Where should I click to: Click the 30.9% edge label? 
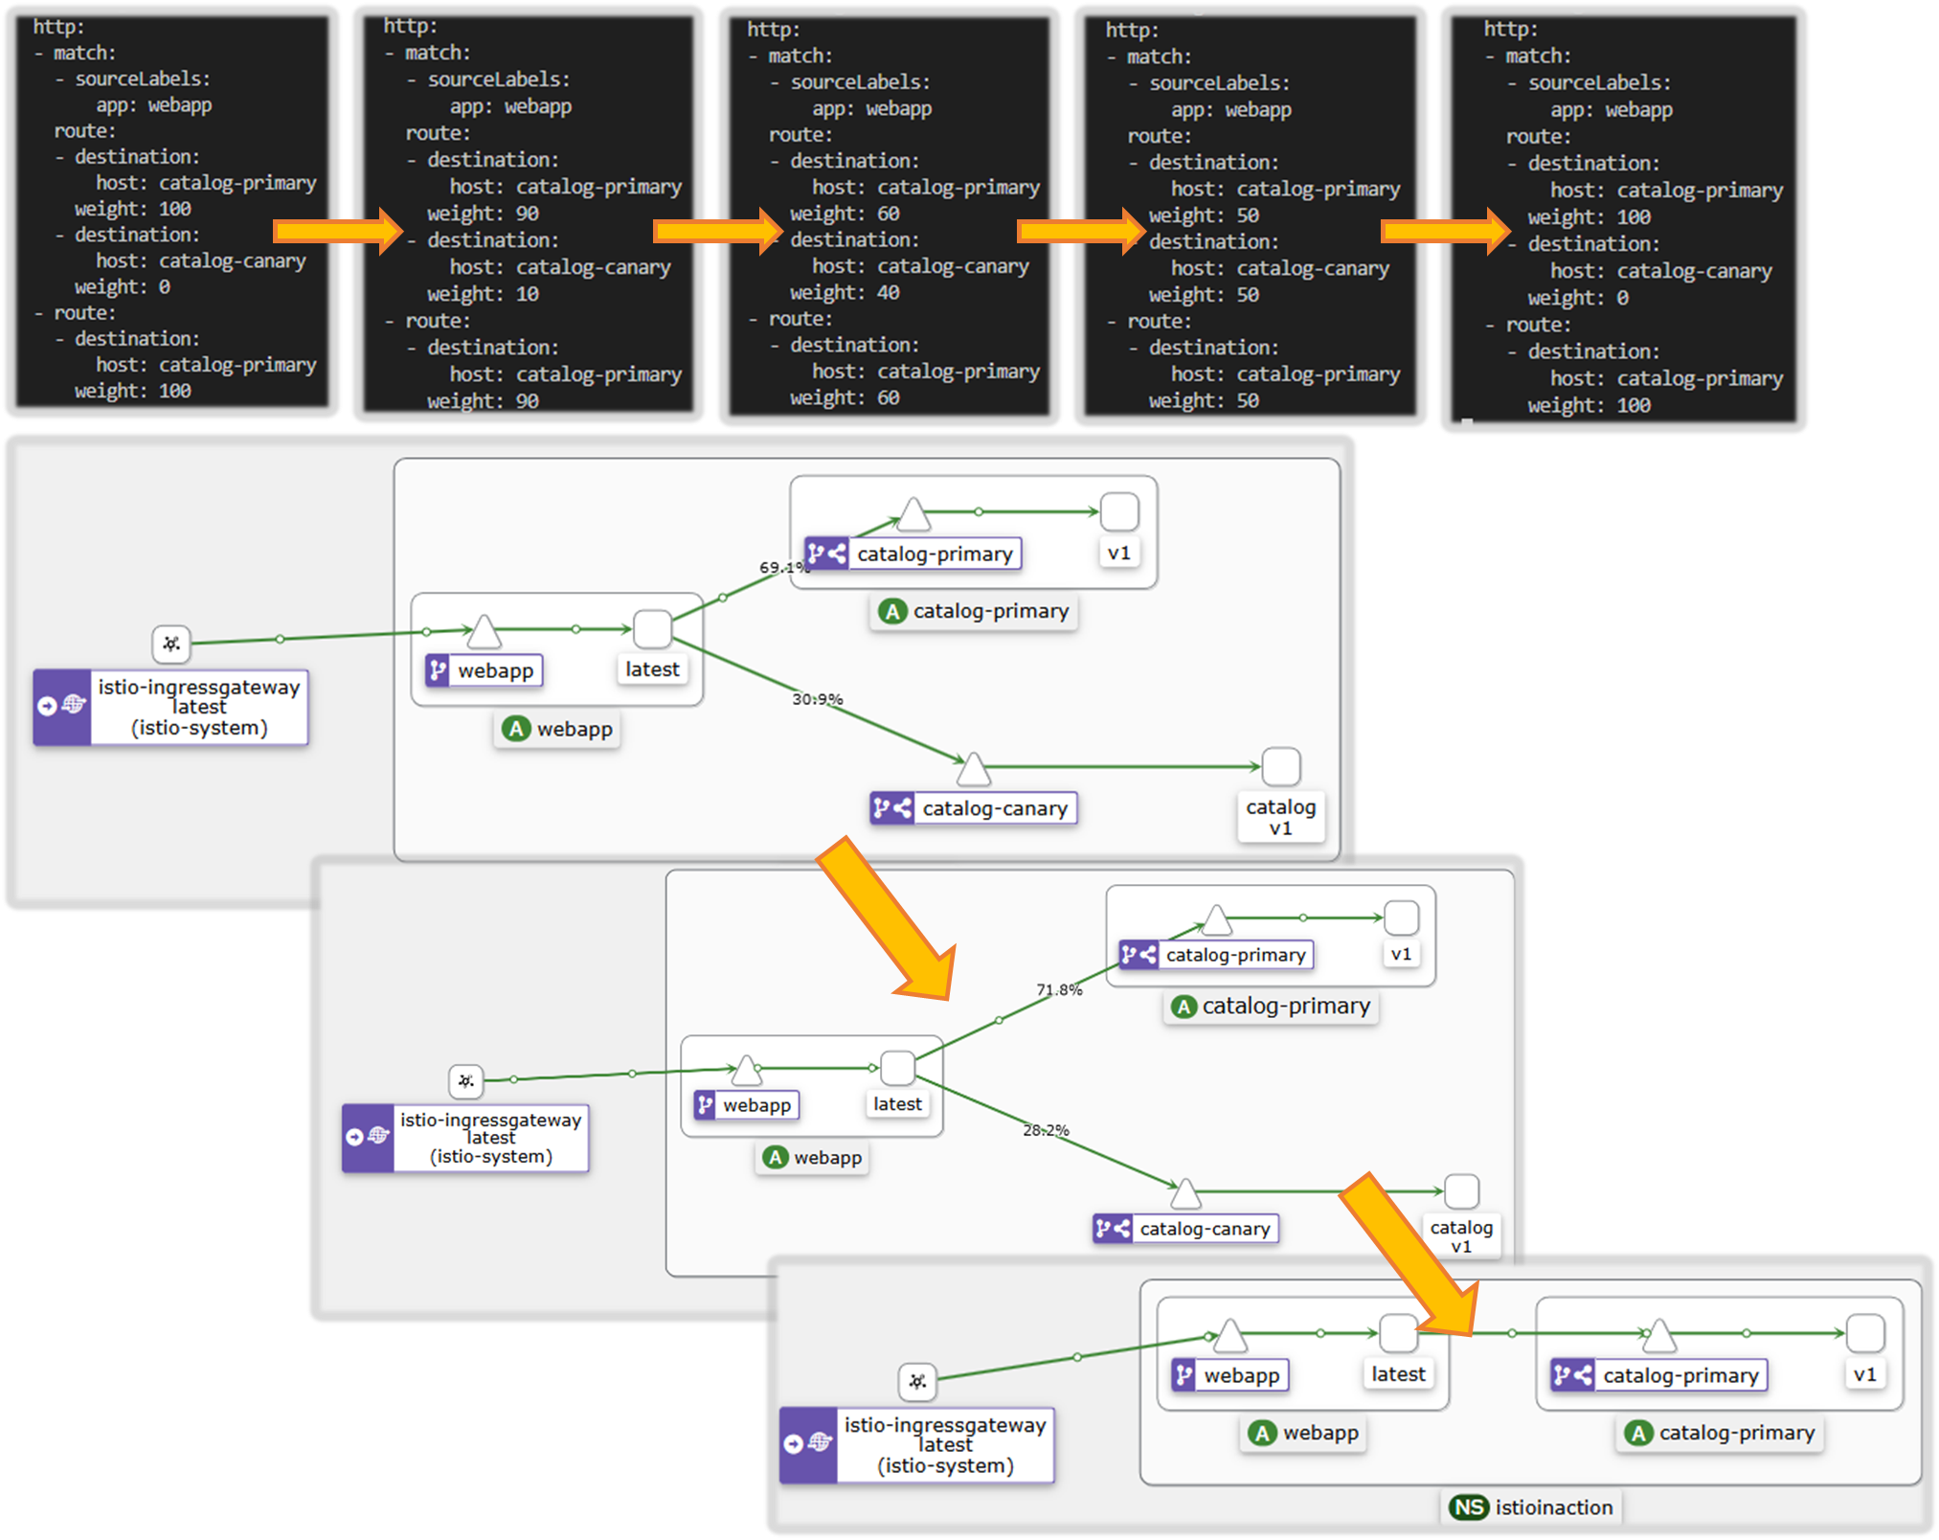coord(818,699)
